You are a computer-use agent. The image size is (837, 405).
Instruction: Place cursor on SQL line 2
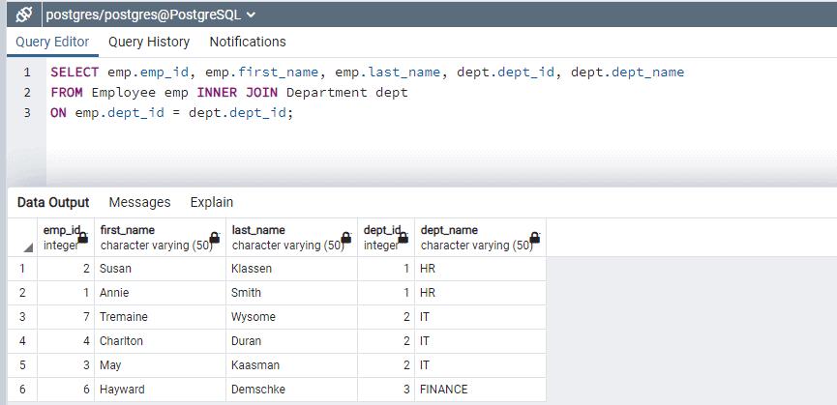point(230,93)
